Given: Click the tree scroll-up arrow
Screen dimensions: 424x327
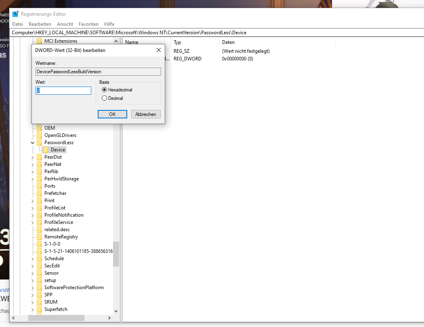Looking at the screenshot, I should (x=116, y=41).
